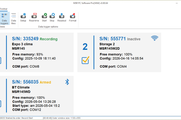Select serial number S/N: 335249
The width and height of the screenshot is (181, 120).
coord(25,39)
